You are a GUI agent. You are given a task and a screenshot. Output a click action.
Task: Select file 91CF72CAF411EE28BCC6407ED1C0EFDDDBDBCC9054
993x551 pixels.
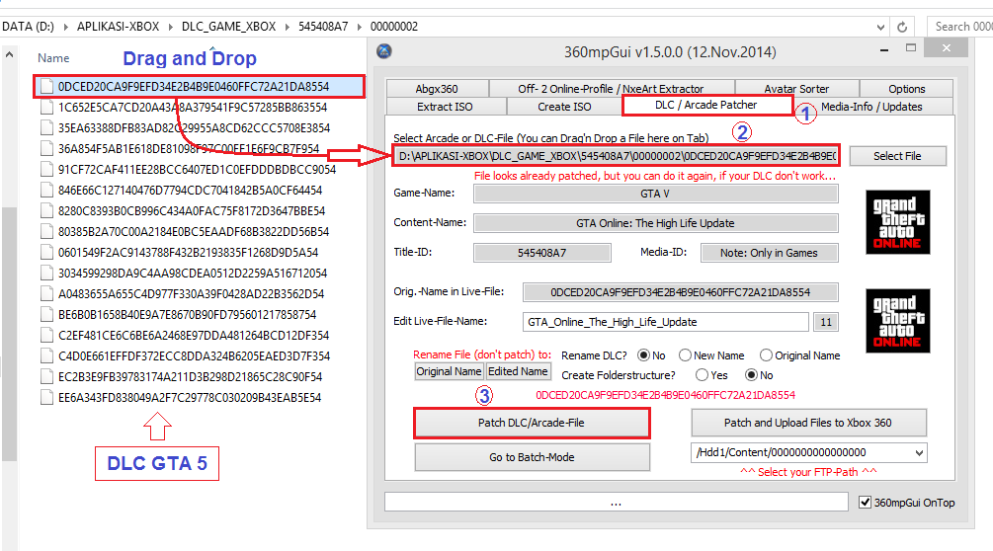tap(197, 170)
